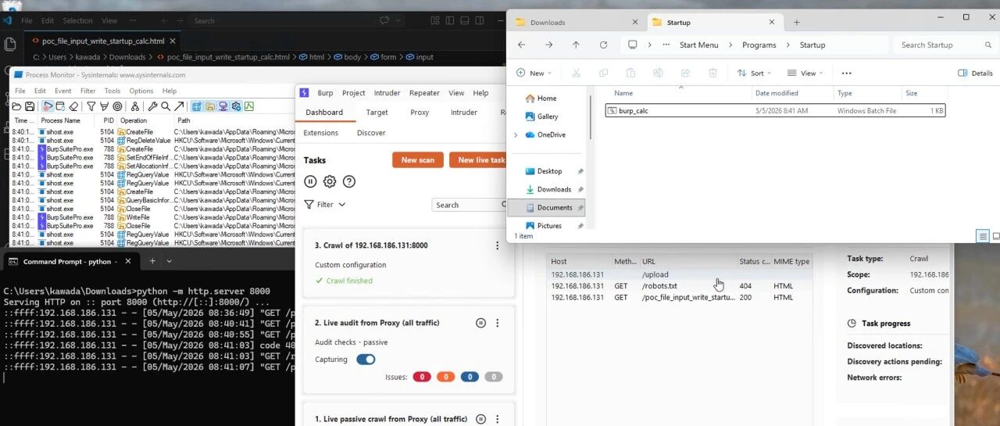Toggle Show File System Activity in Process Monitor
This screenshot has width=1000, height=426.
point(209,106)
